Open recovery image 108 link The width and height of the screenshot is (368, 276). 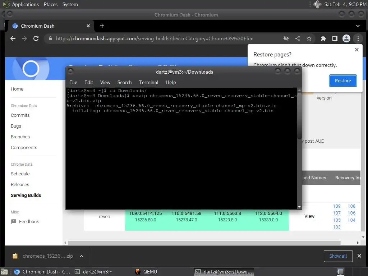tap(351, 206)
